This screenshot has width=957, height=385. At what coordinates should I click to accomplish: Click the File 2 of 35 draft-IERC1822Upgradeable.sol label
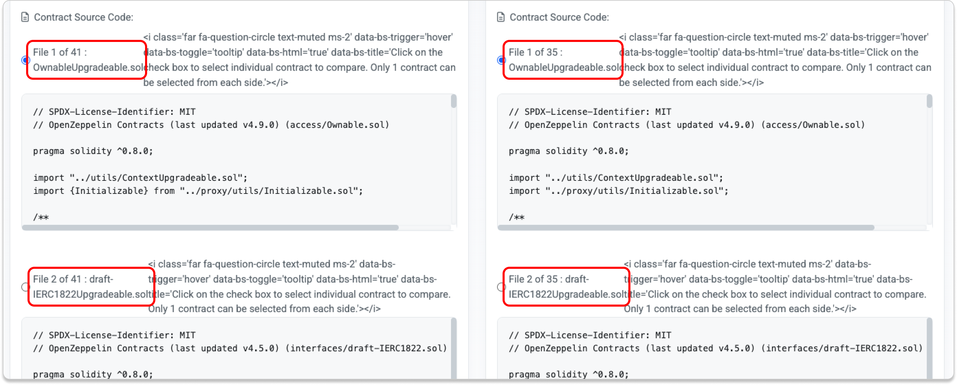(x=566, y=287)
